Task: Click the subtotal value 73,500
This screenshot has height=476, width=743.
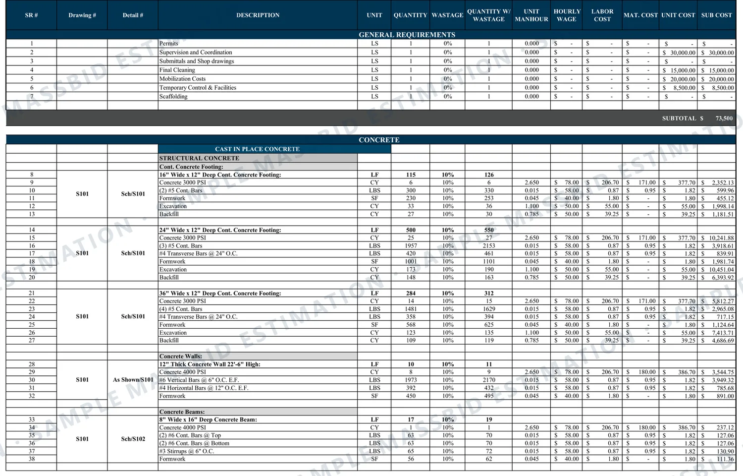Action: 724,119
